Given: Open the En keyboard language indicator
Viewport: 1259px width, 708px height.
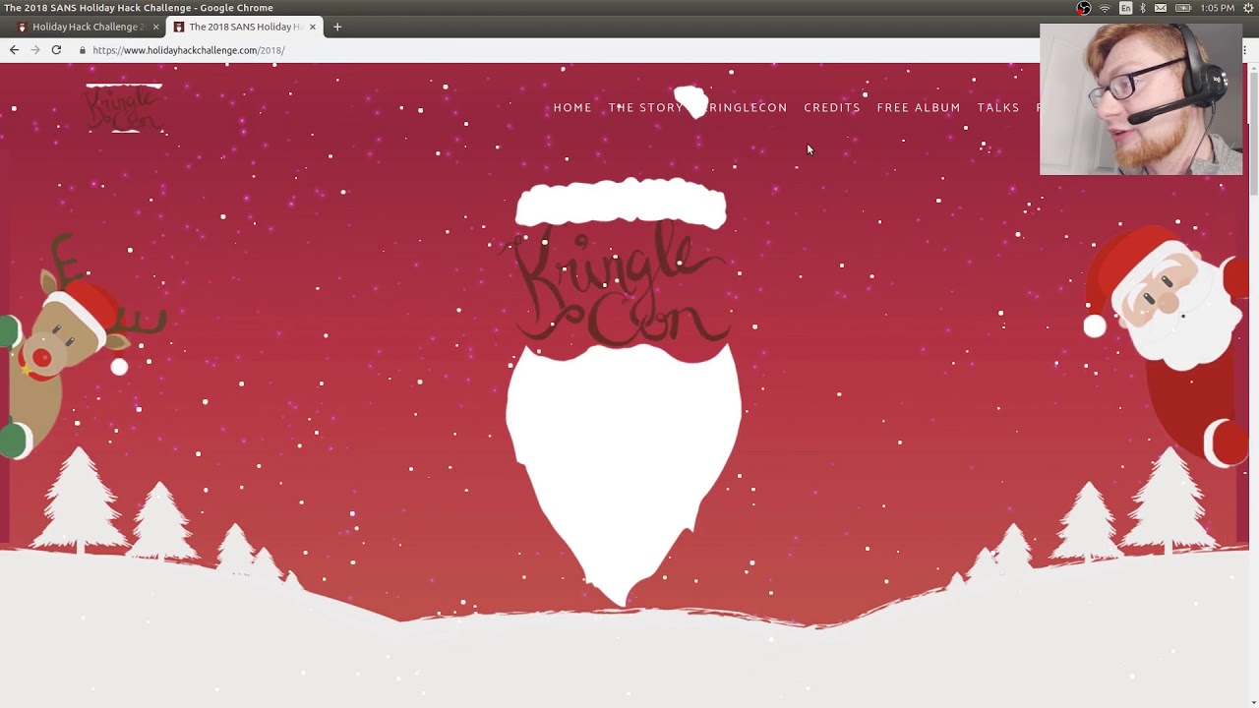Looking at the screenshot, I should [x=1125, y=8].
